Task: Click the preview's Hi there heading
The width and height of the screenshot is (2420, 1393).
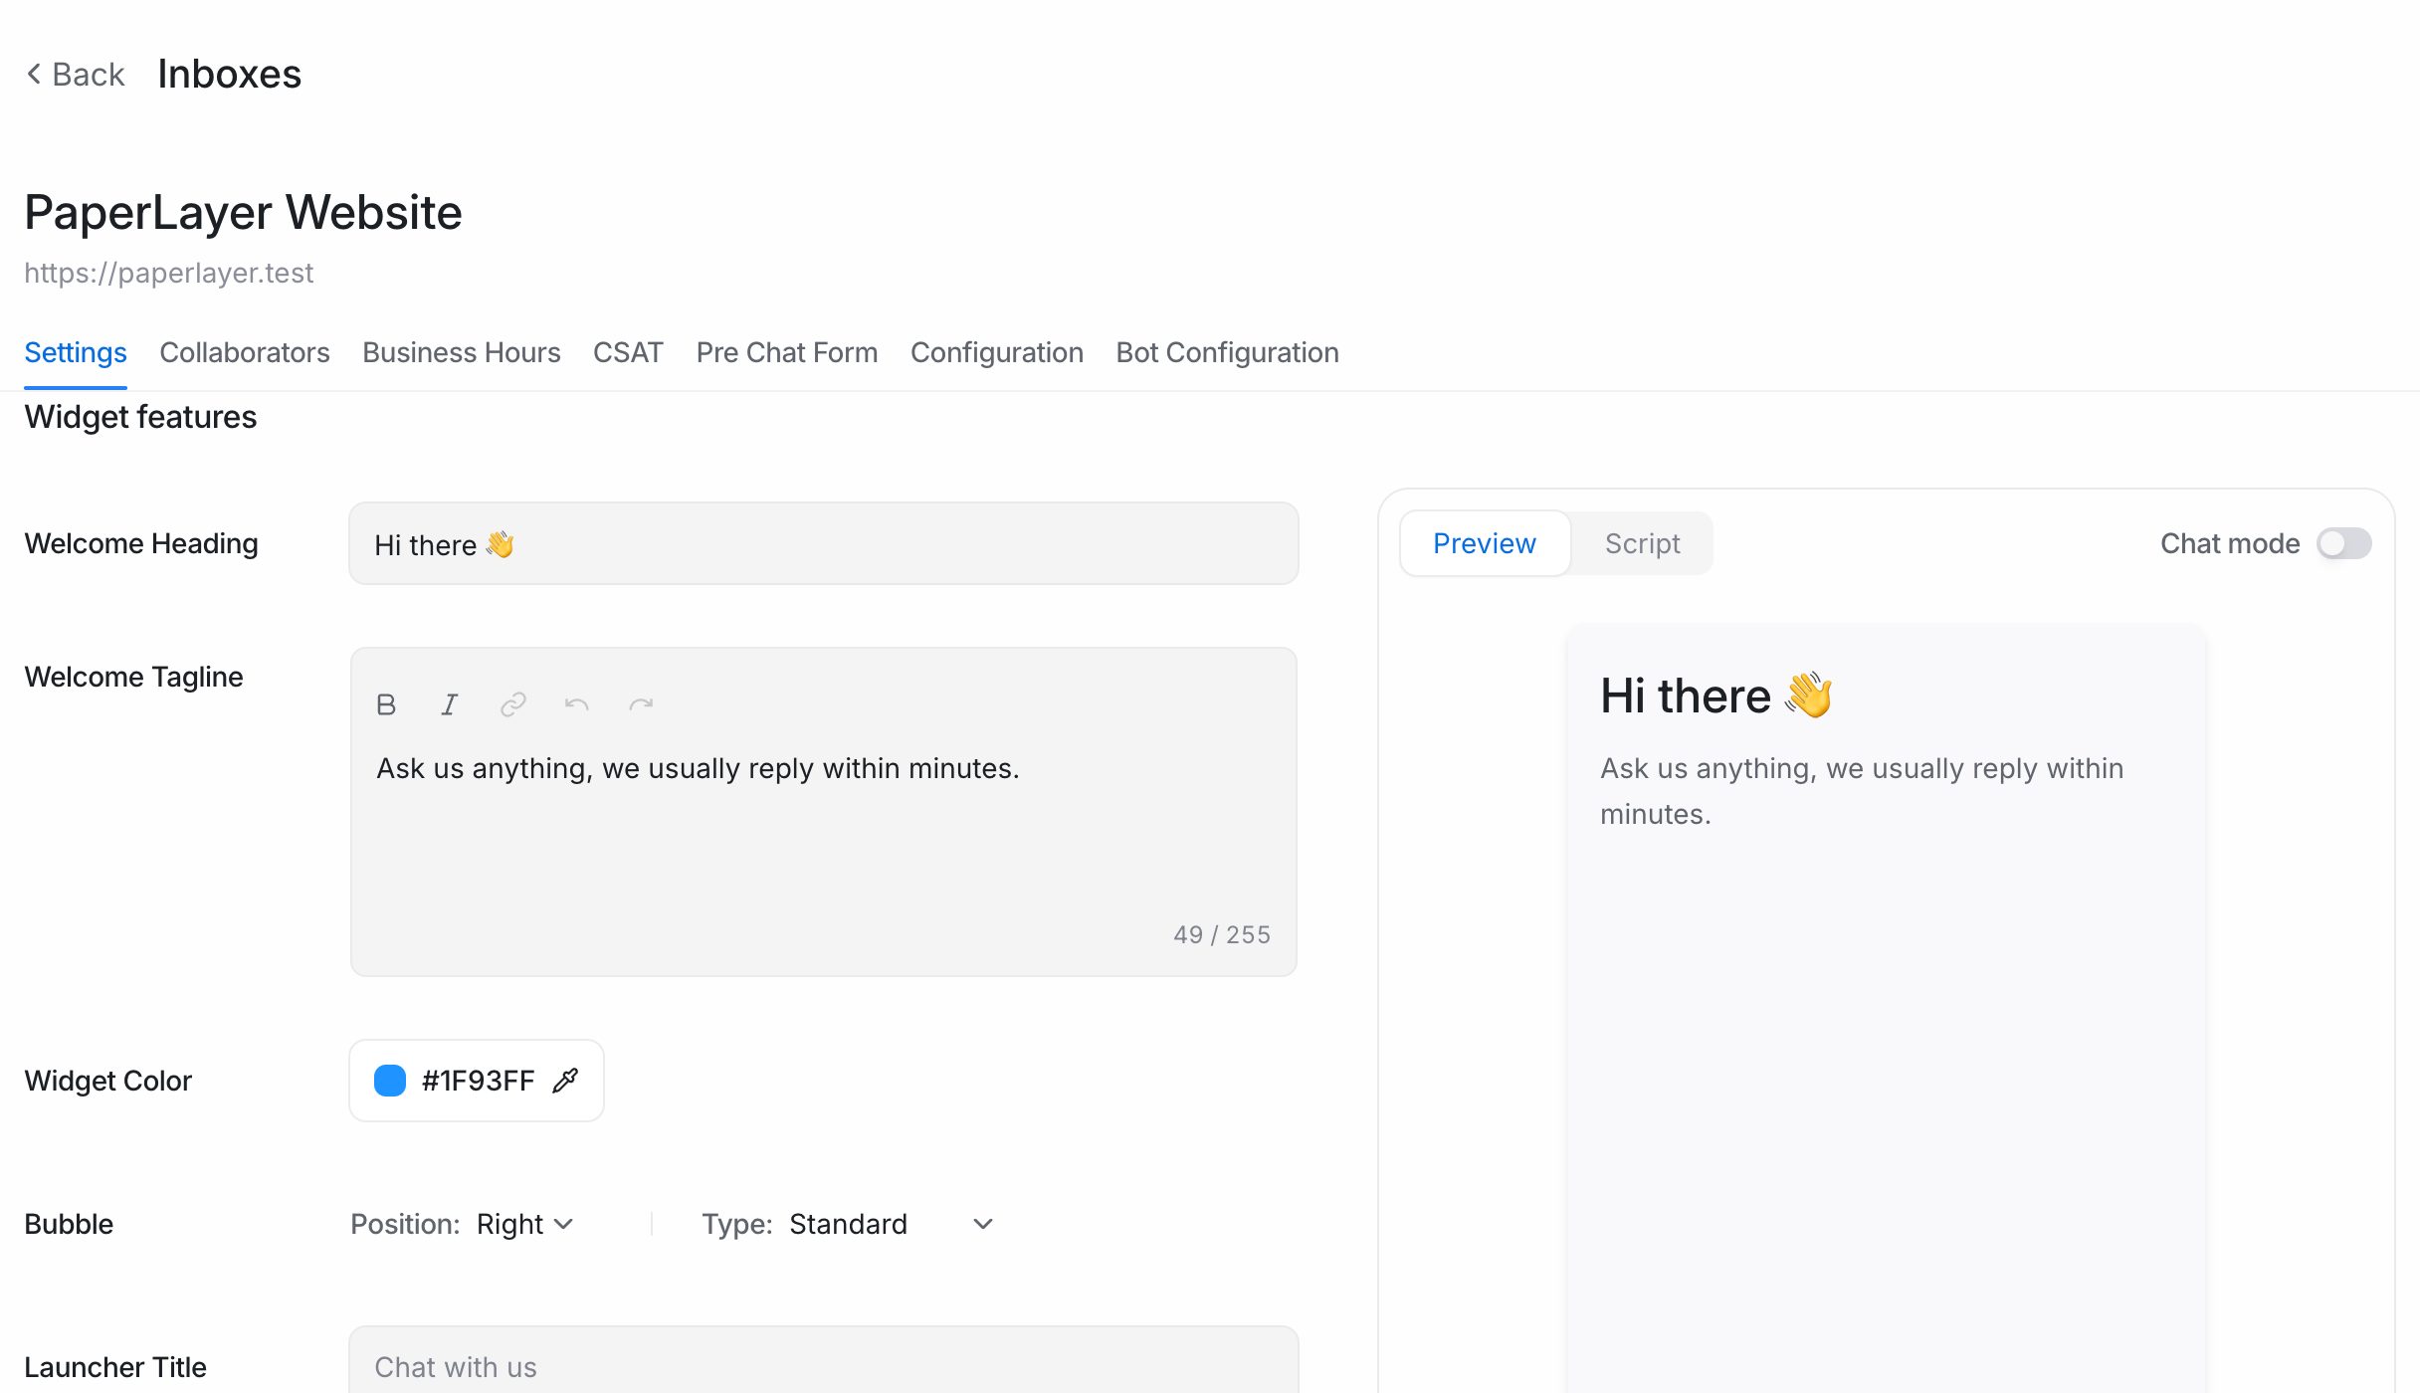Action: [1717, 695]
